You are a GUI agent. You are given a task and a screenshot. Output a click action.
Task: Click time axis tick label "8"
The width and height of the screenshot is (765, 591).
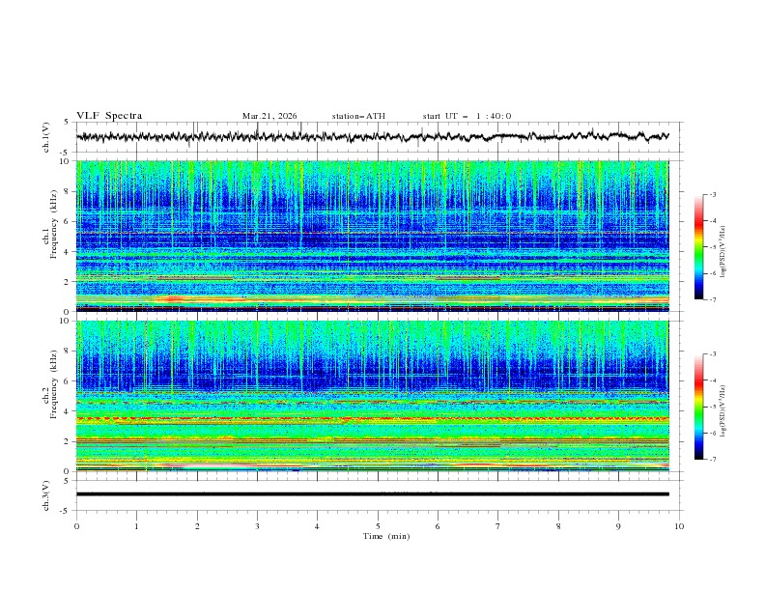click(558, 526)
